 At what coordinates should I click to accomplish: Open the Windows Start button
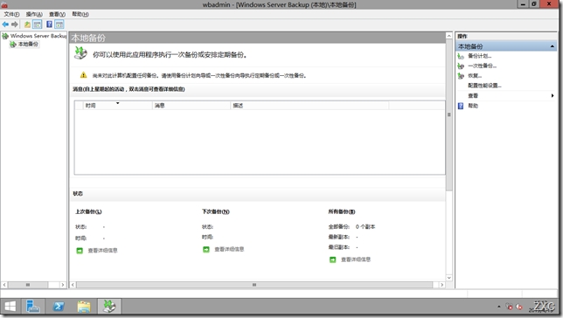pyautogui.click(x=10, y=306)
